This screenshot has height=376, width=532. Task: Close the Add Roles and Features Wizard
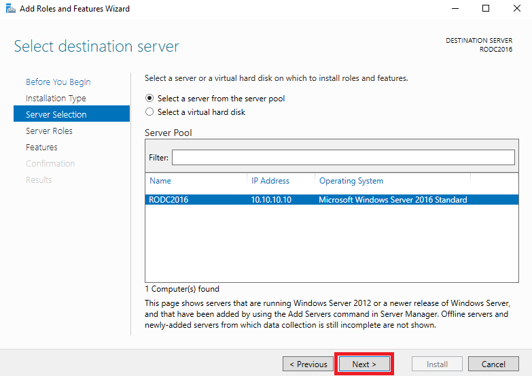tap(516, 8)
